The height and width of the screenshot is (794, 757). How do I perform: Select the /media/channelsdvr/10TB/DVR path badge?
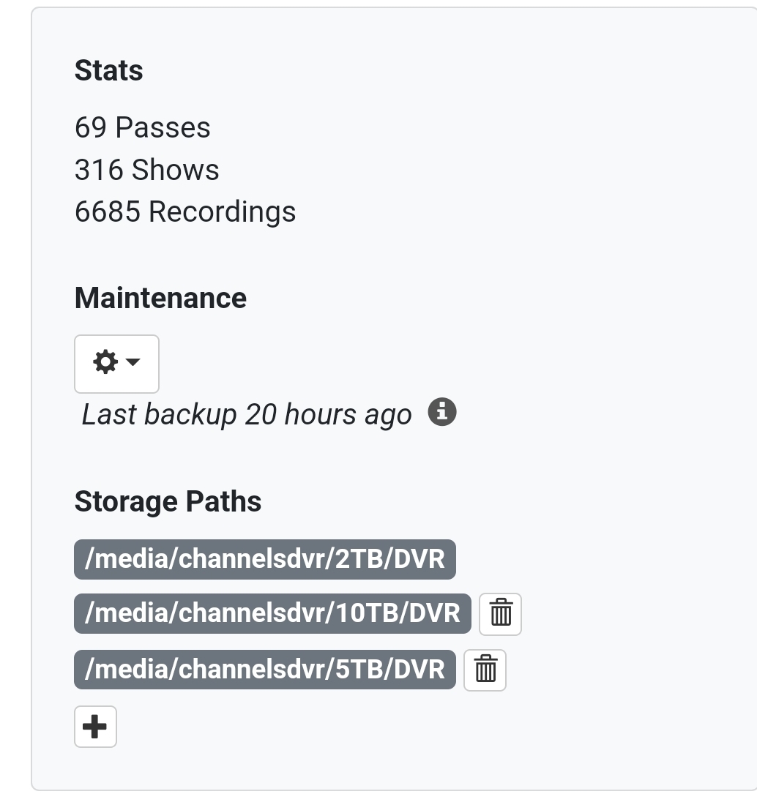[x=272, y=613]
